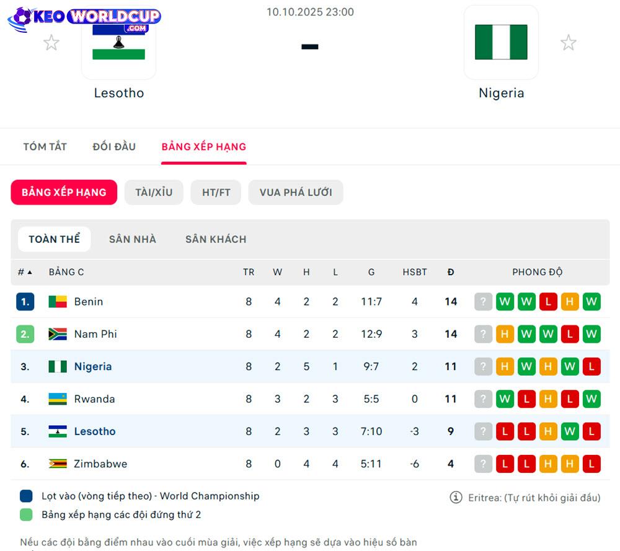Viewport: 620px width, 551px height.
Task: Sort table by the # rank column
Action: (x=25, y=272)
